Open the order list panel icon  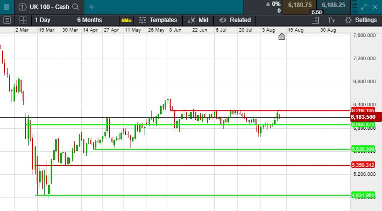(7, 20)
